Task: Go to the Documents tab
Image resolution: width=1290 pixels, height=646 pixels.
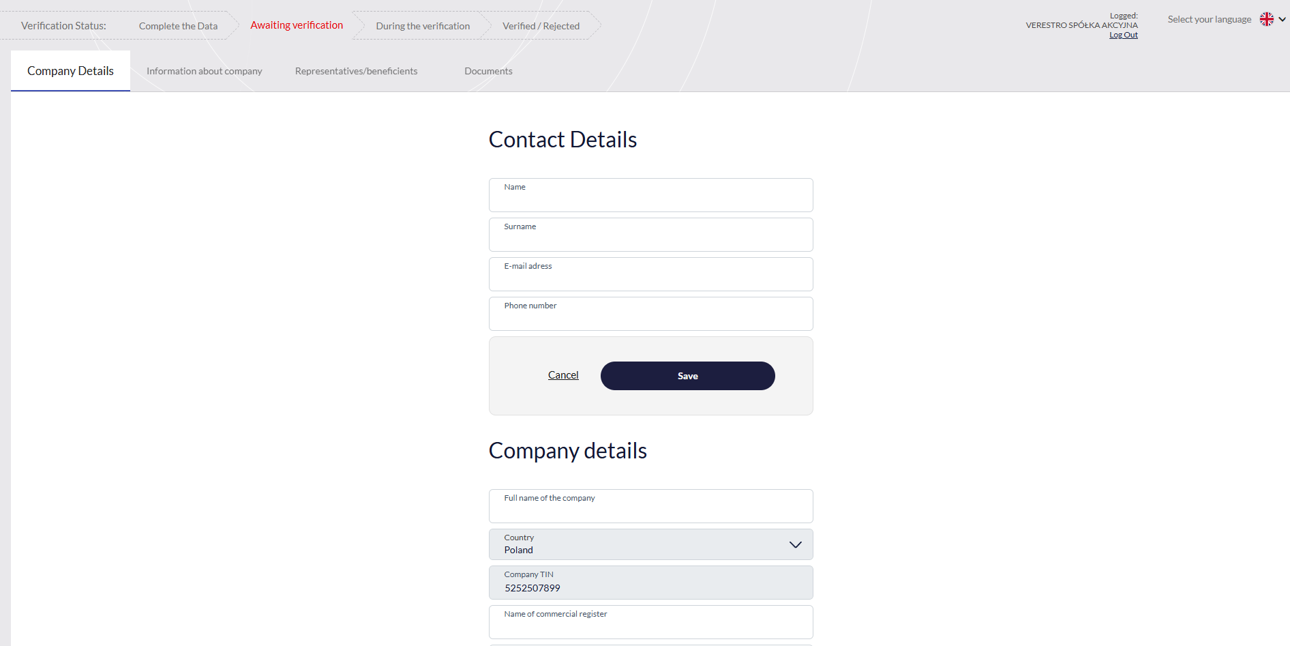Action: click(x=488, y=71)
